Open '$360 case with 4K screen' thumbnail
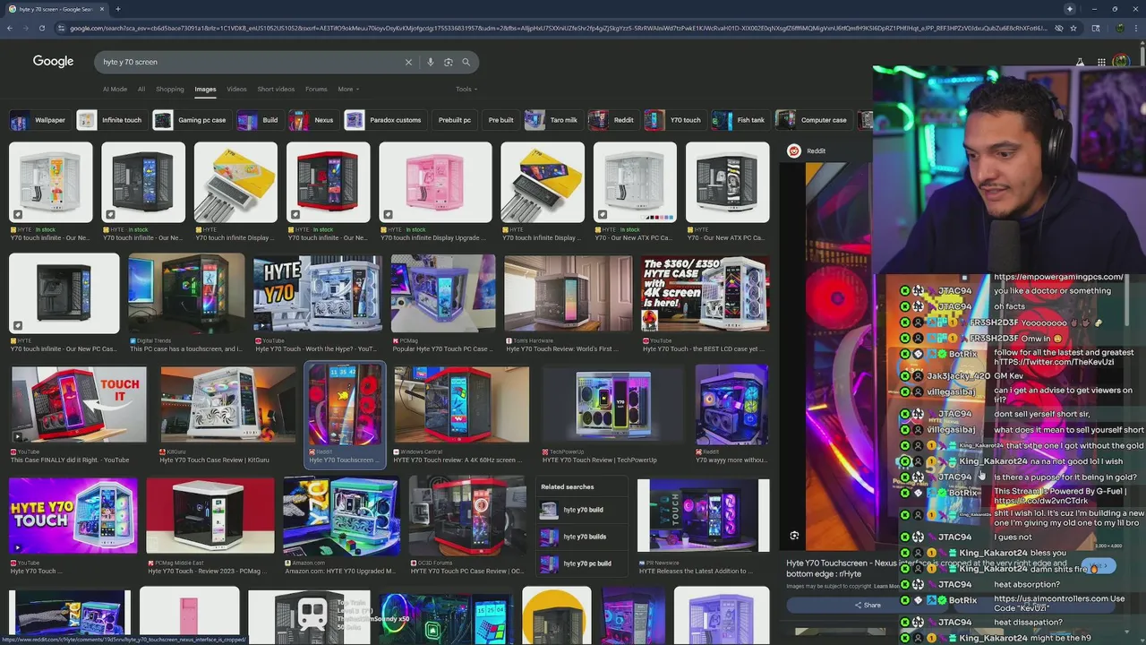 click(x=705, y=294)
